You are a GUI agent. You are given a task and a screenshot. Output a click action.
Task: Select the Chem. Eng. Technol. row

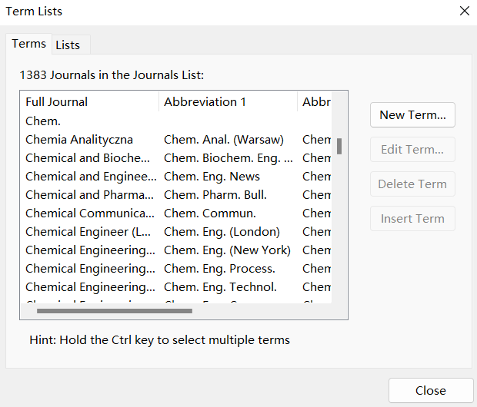point(176,287)
